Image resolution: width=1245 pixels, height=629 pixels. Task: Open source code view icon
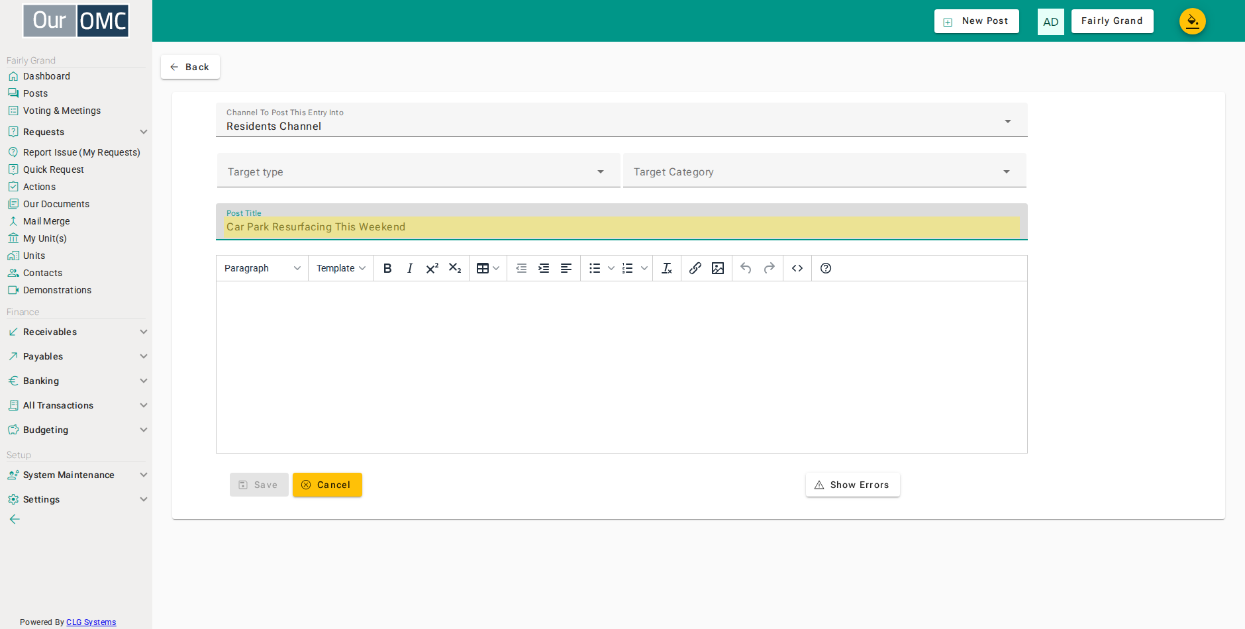pos(797,268)
